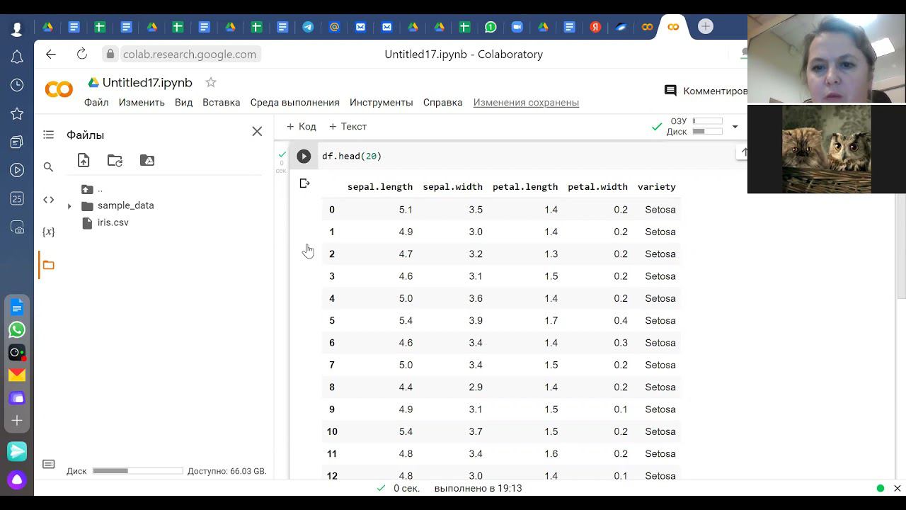906x510 pixels.
Task: Open Gmail from the browser sidebar
Action: pyautogui.click(x=17, y=375)
